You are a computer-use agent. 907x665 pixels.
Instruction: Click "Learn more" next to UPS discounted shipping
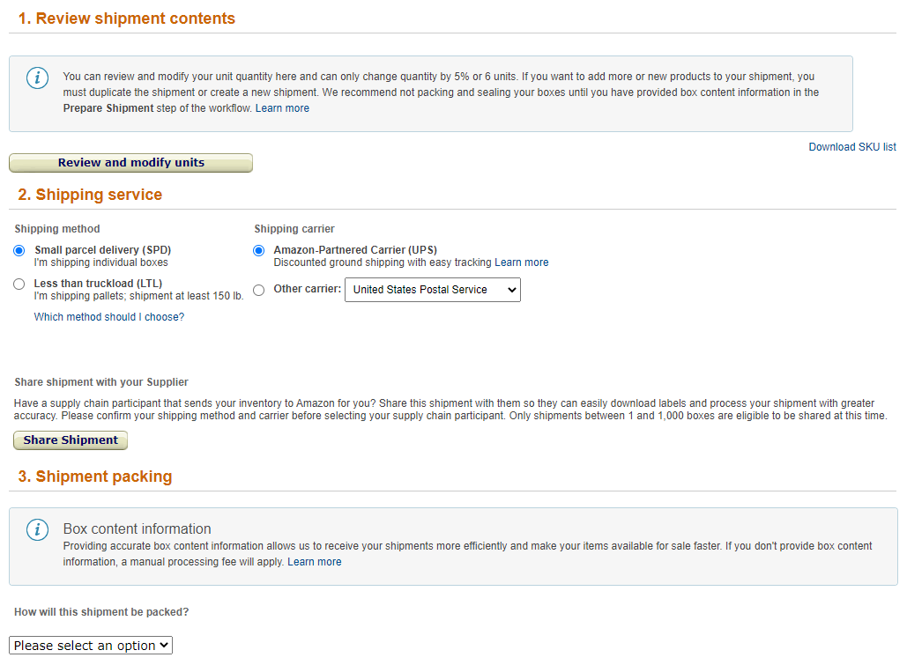tap(521, 262)
